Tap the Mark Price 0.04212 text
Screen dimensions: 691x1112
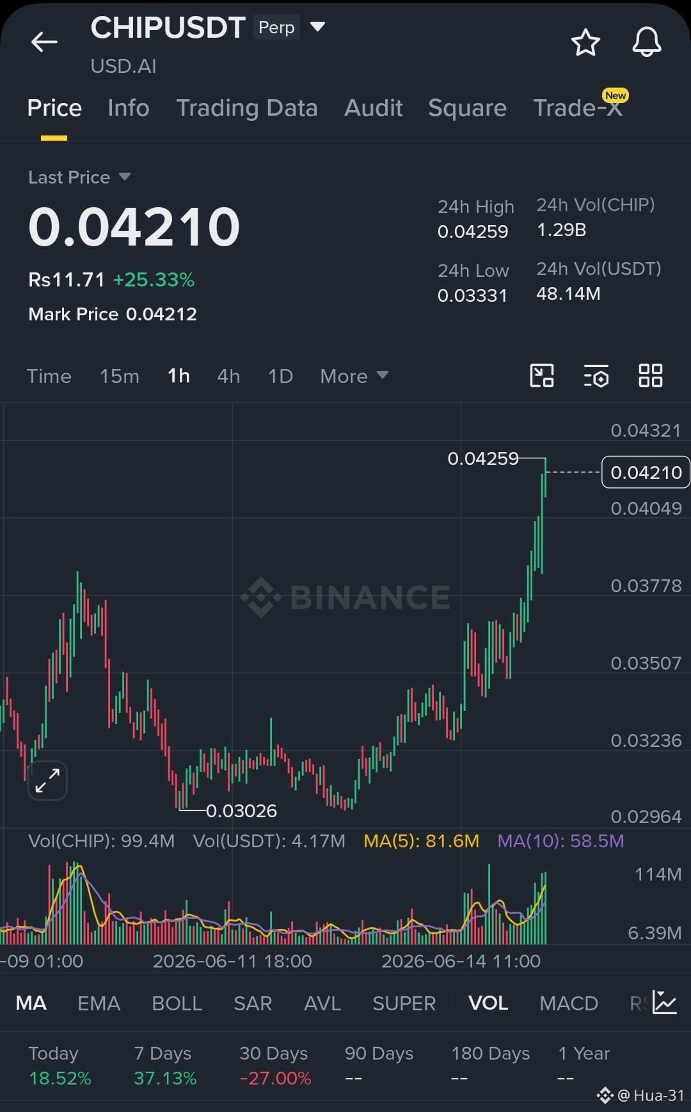tap(113, 314)
